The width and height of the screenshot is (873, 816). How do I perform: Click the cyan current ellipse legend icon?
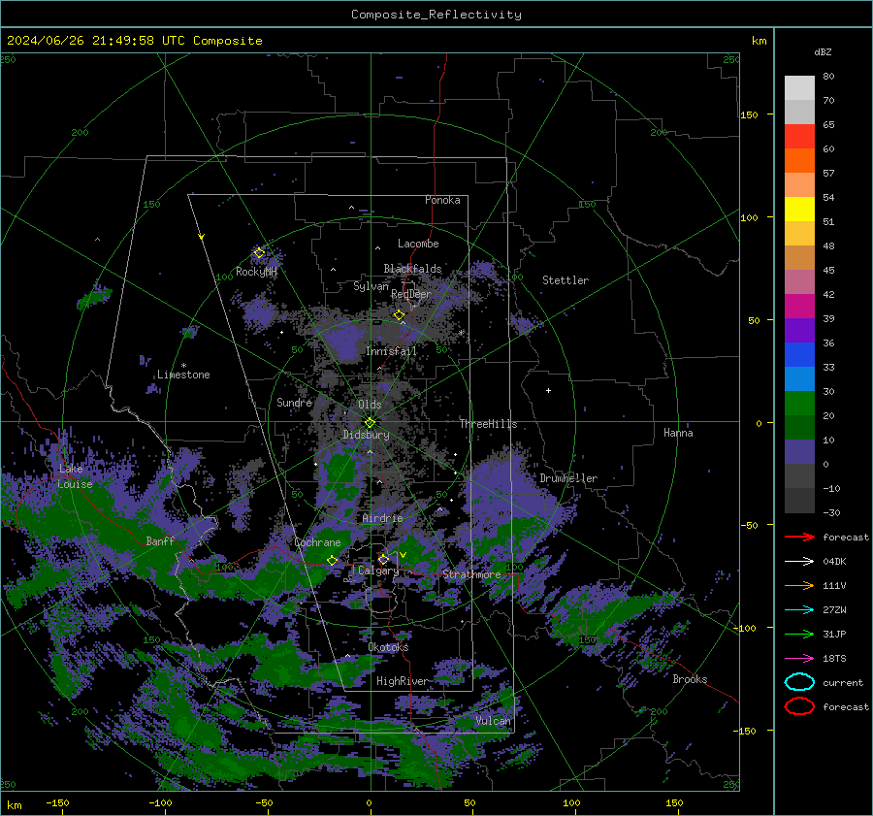pyautogui.click(x=799, y=682)
